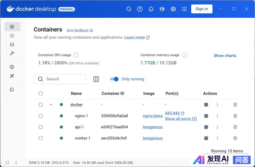Click the notifications bell icon
Viewport: 255px width, 167px height.
click(x=151, y=9)
